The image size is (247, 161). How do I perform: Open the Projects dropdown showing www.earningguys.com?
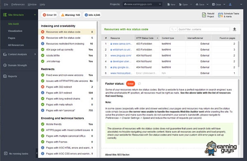click(x=142, y=4)
